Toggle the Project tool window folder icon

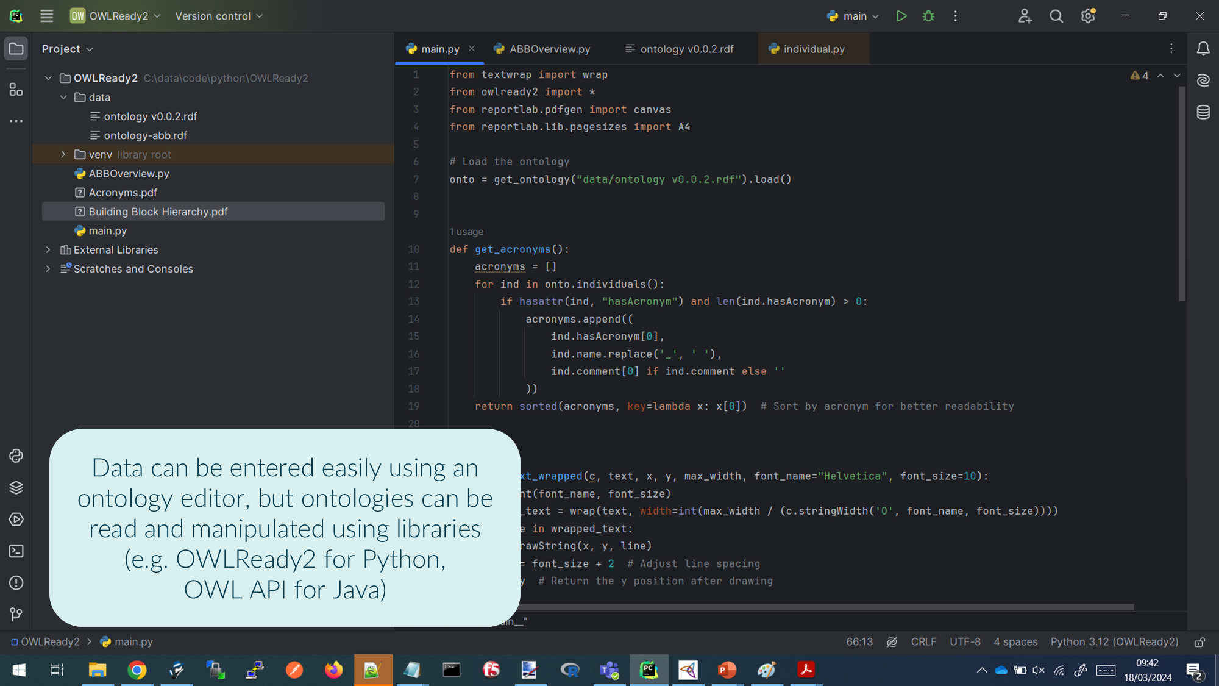pos(16,49)
